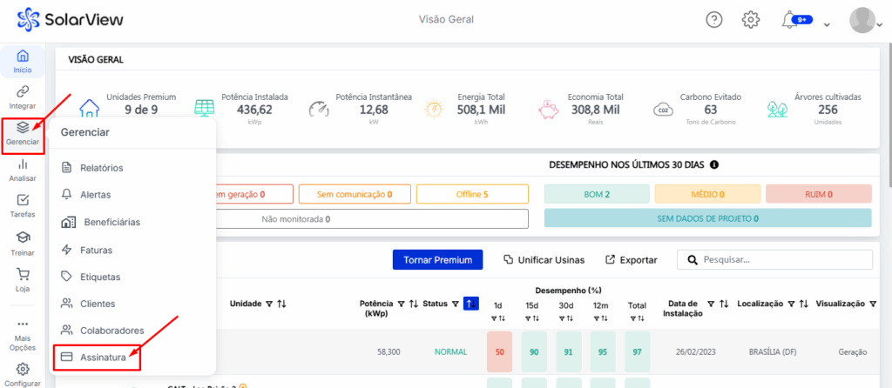This screenshot has height=388, width=892.
Task: Expand Mais Opções in sidebar
Action: (23, 330)
